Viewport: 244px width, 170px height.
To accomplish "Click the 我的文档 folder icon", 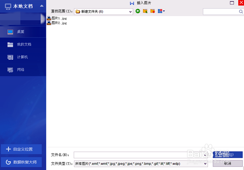I will click(10, 45).
